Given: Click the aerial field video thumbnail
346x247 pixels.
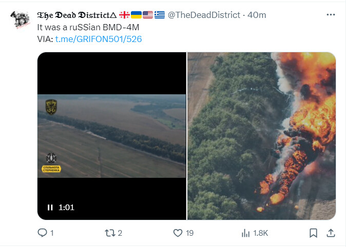Looking at the screenshot, I should [111, 136].
